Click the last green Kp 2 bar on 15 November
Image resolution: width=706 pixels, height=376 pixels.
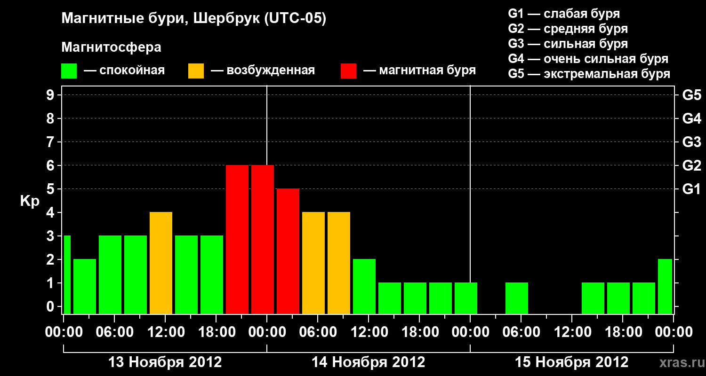click(665, 286)
